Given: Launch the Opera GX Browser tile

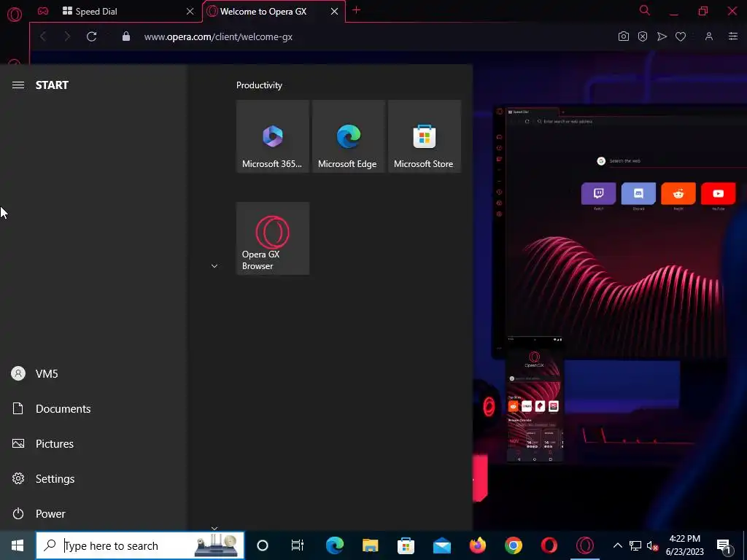Looking at the screenshot, I should pyautogui.click(x=273, y=238).
